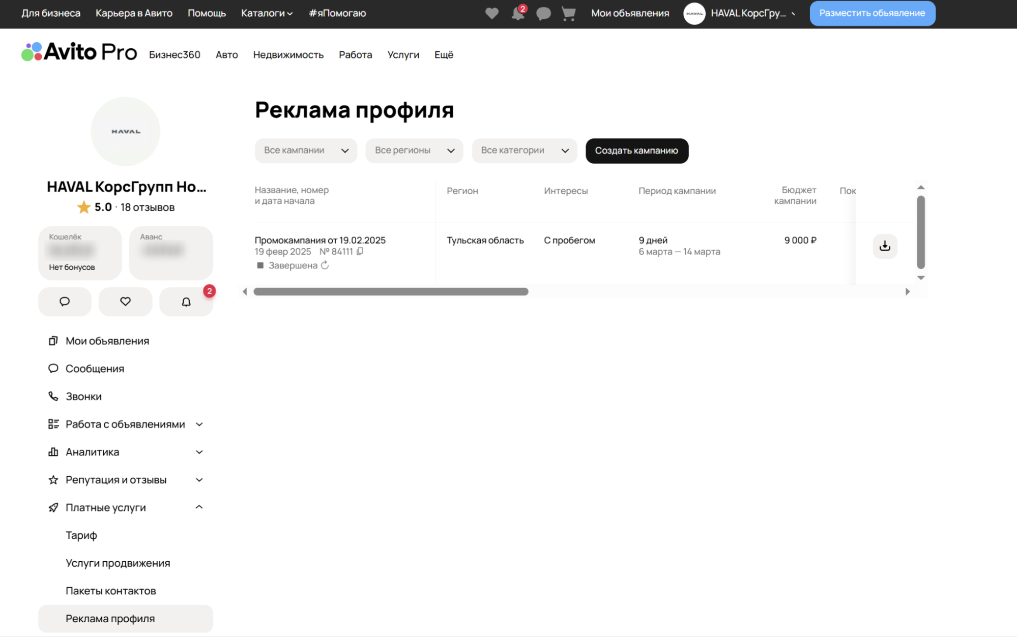Copy campaign number 84111 with copy icon
Viewport: 1017px width, 637px height.
pos(360,251)
